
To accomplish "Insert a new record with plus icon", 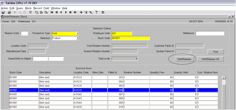I will pyautogui.click(x=81, y=12).
